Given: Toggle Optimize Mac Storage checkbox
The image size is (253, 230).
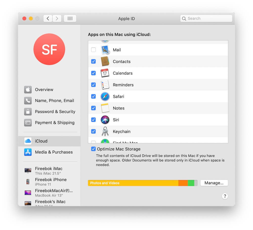Looking at the screenshot, I should pyautogui.click(x=93, y=149).
